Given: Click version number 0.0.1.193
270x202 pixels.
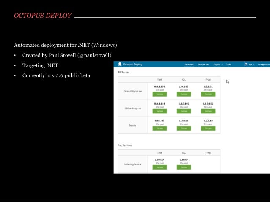Looking at the screenshot, I should pyautogui.click(x=160, y=86).
